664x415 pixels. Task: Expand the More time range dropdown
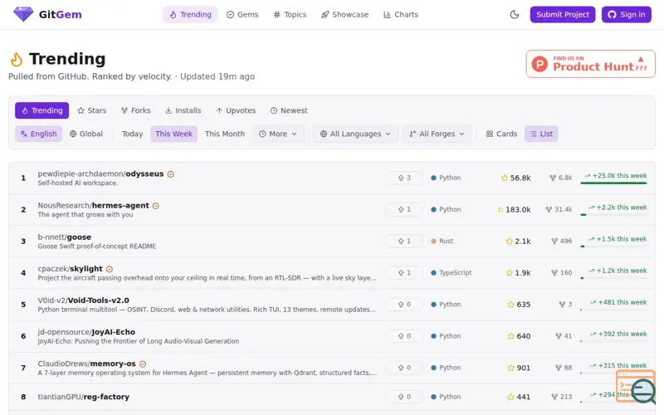point(278,134)
